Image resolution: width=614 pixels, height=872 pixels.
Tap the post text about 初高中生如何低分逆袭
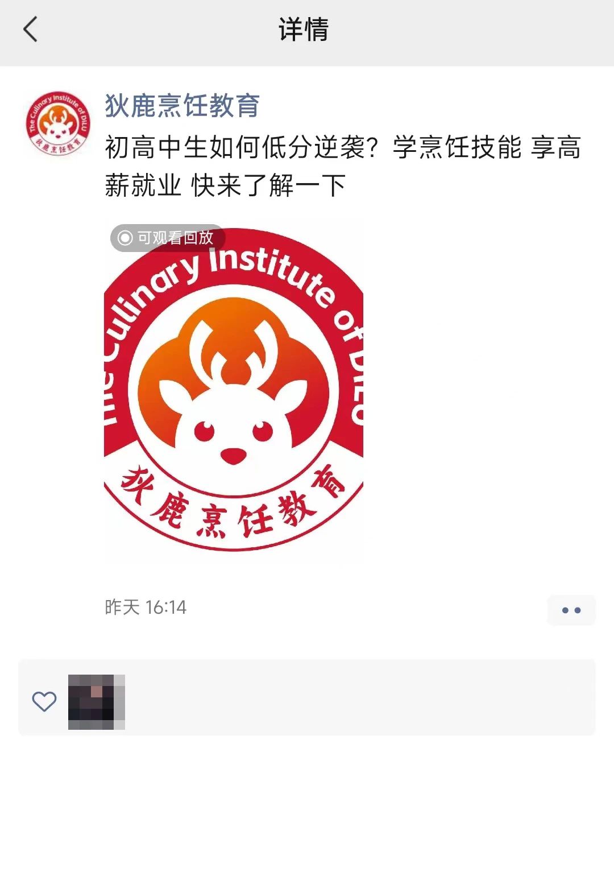pyautogui.click(x=343, y=167)
